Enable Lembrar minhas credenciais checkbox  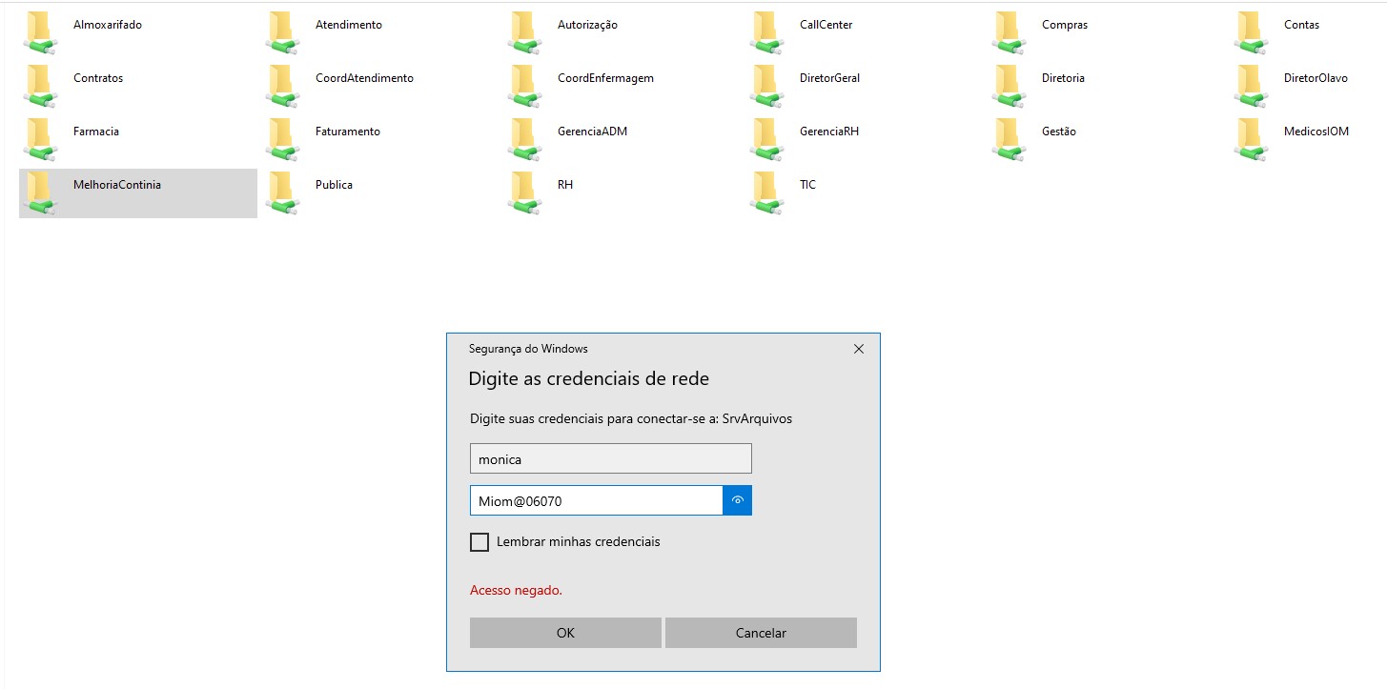pos(479,542)
